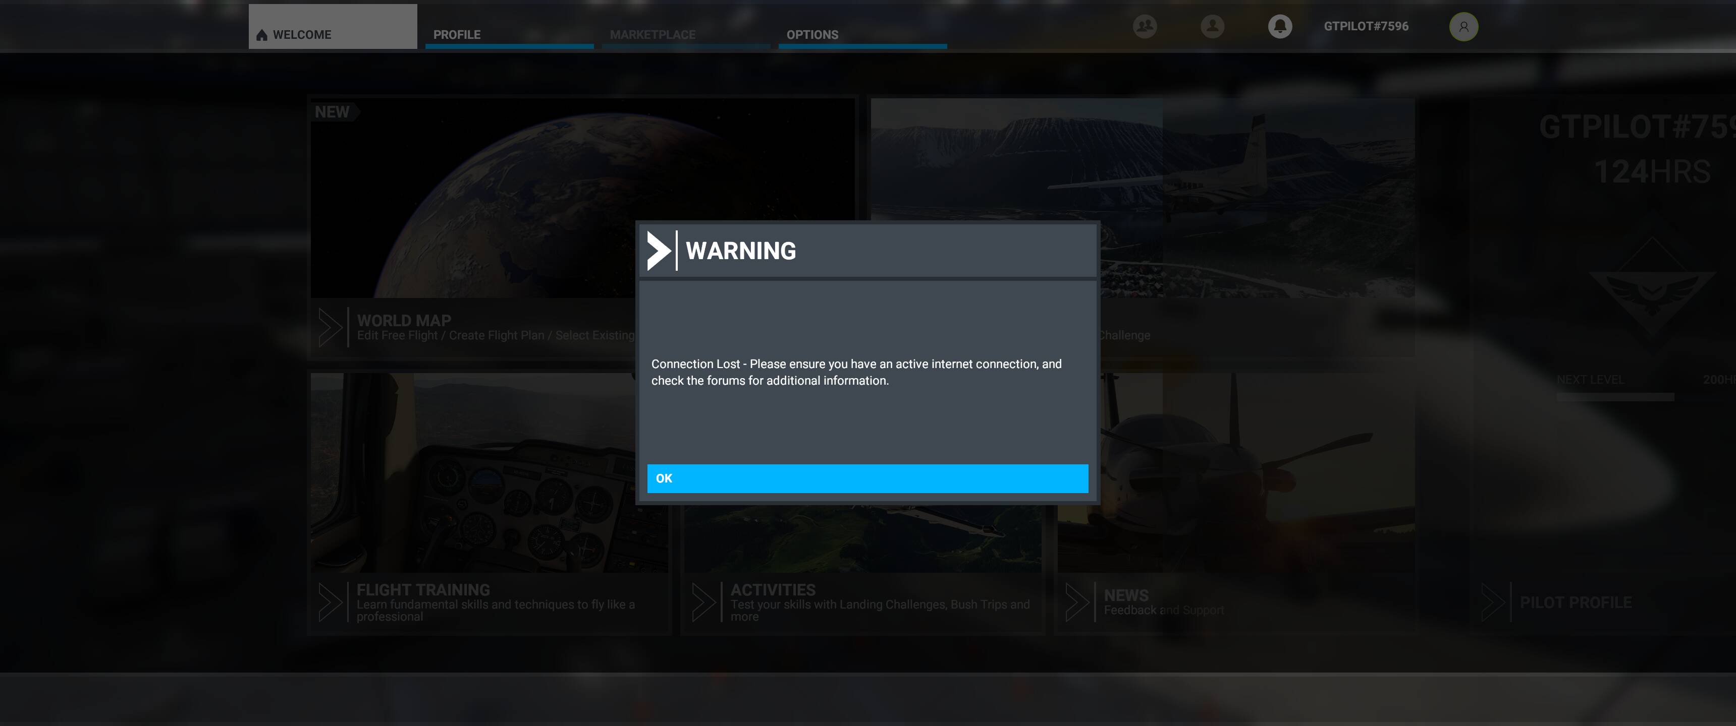Image resolution: width=1736 pixels, height=726 pixels.
Task: Click the chevron icon beside News
Action: [1077, 602]
